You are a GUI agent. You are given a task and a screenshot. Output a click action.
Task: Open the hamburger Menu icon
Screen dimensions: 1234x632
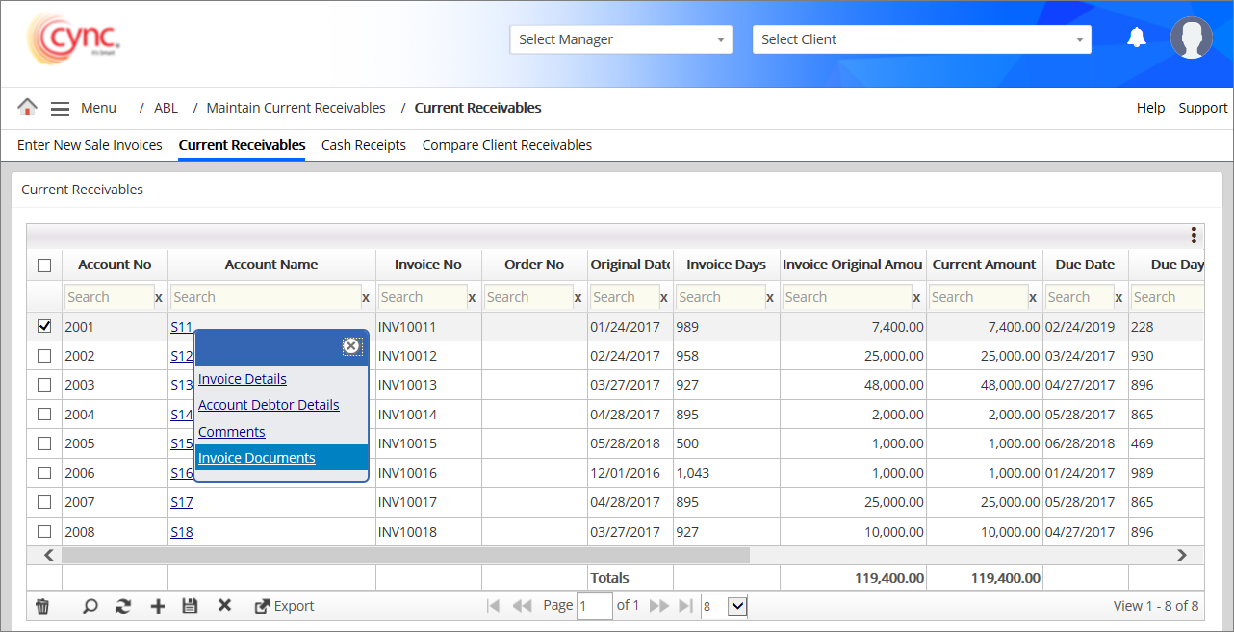(x=60, y=109)
